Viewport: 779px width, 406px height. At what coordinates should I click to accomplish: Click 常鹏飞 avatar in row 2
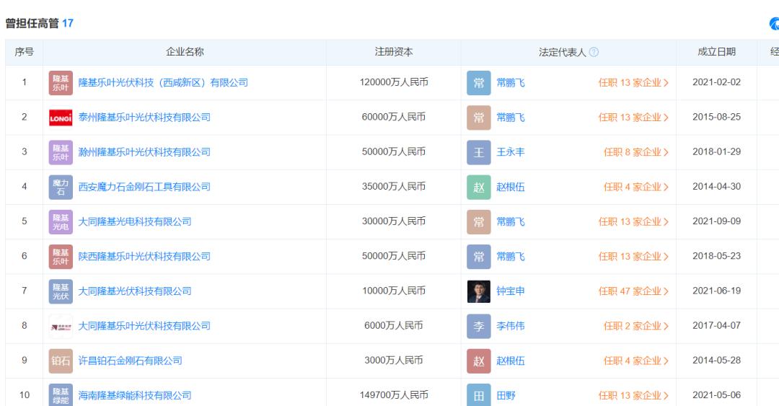click(478, 118)
